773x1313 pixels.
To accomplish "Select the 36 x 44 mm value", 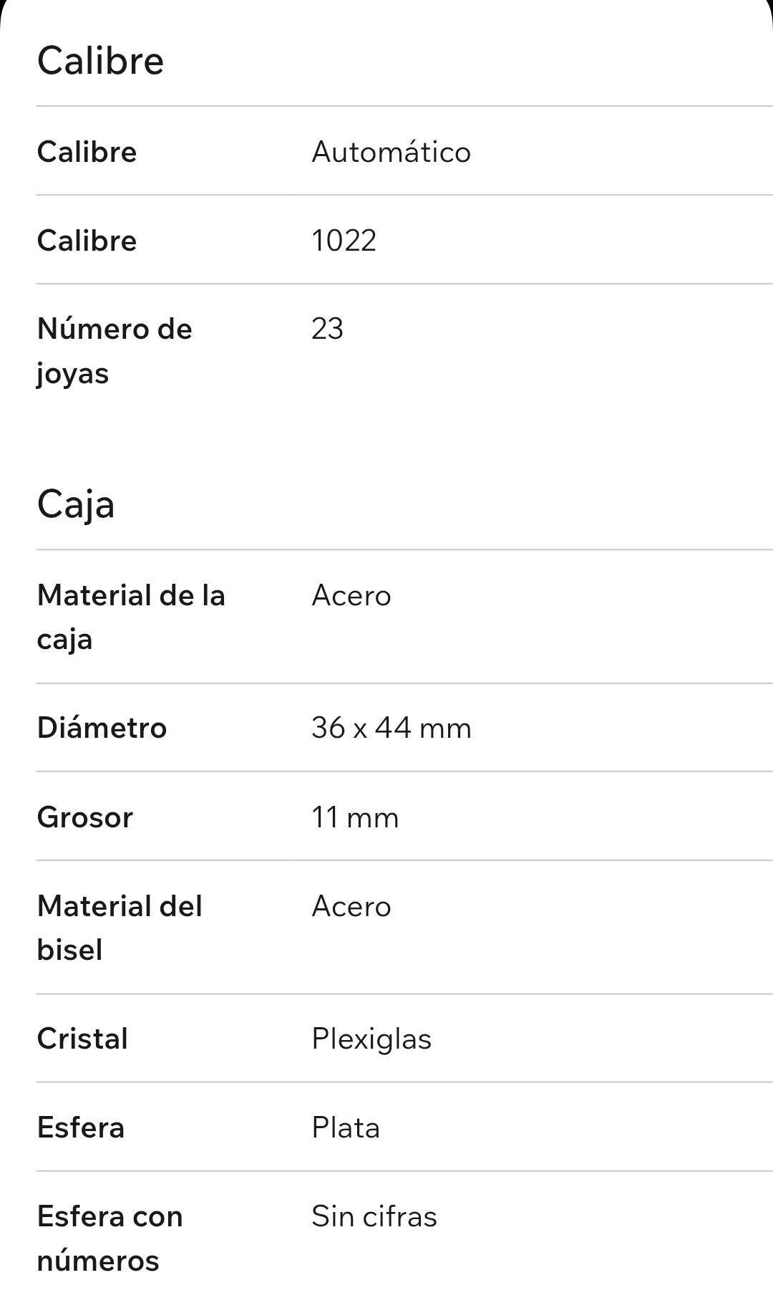I will point(391,728).
